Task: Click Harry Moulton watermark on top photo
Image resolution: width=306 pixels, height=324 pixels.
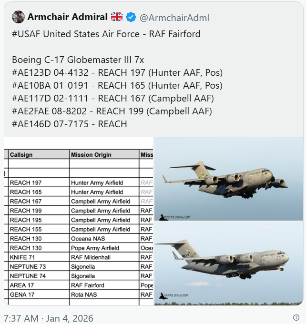Action: pyautogui.click(x=174, y=217)
